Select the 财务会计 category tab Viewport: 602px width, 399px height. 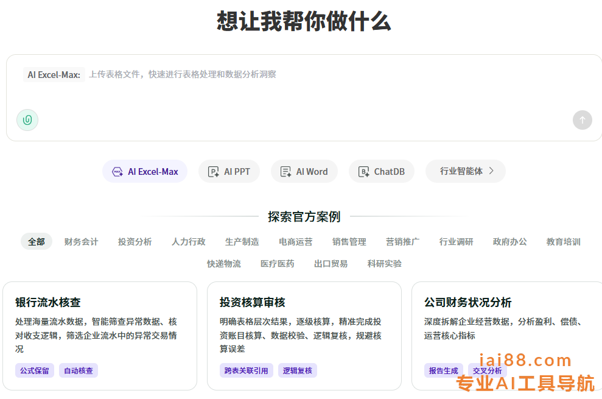pos(82,241)
